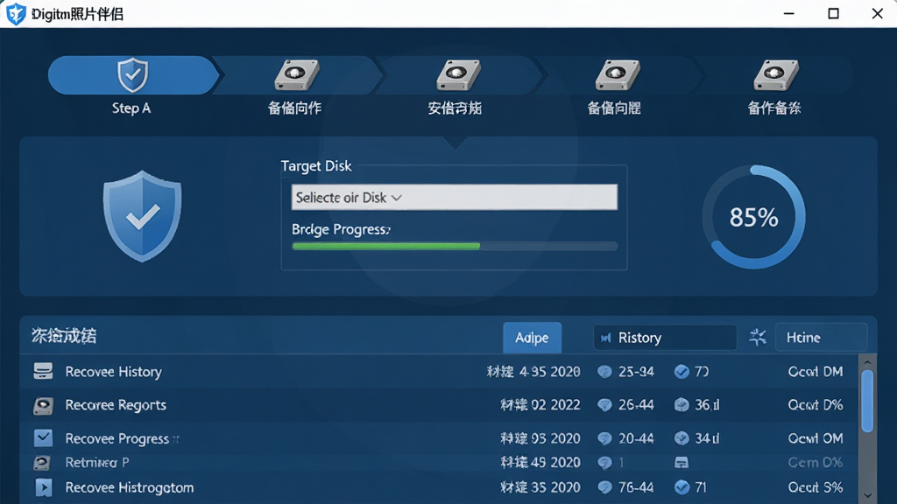Click the check badge in Recovee Progress row

[682, 438]
